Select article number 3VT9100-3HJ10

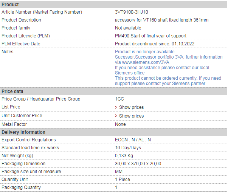[x=132, y=12]
